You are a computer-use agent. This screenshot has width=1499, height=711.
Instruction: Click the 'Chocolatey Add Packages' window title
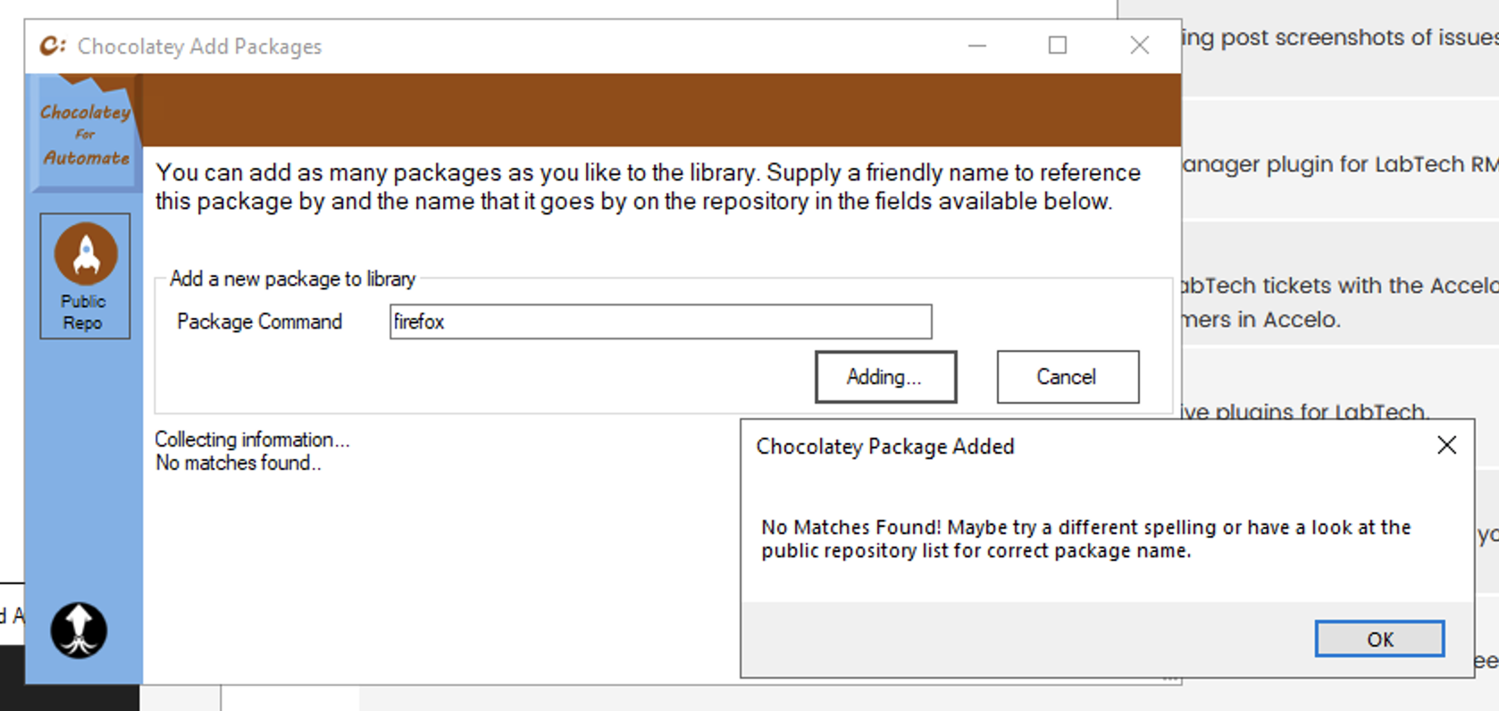click(199, 46)
